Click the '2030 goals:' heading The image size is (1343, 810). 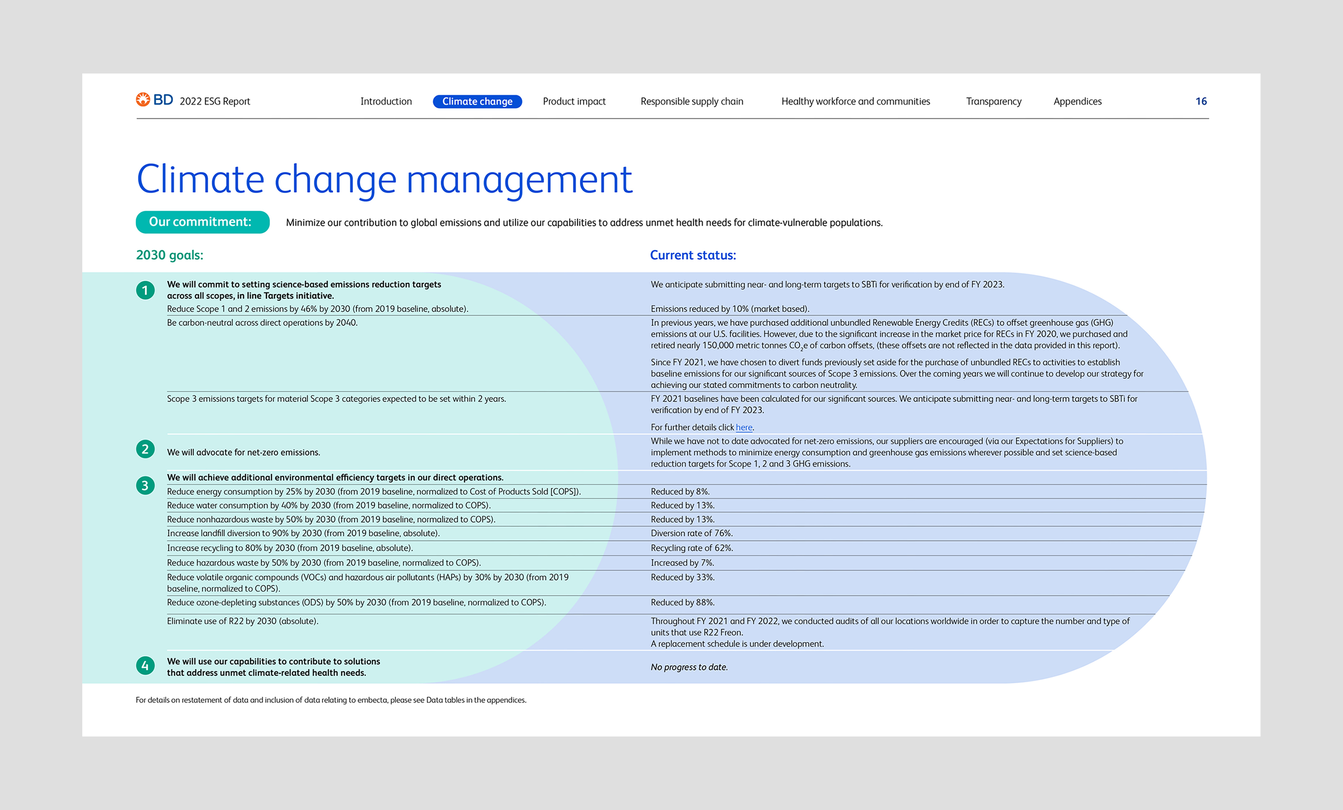pyautogui.click(x=170, y=255)
